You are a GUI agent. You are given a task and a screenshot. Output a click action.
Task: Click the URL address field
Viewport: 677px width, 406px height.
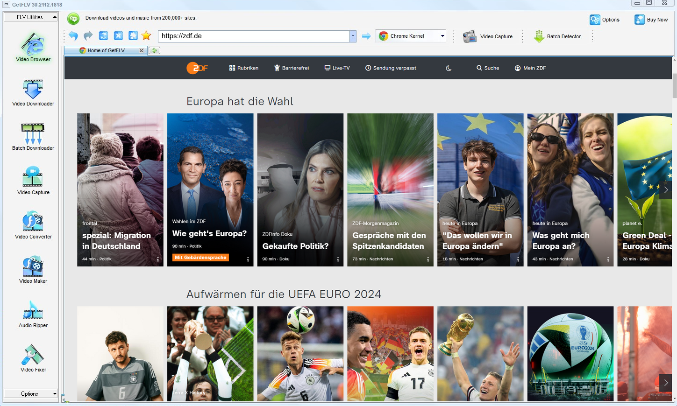254,36
